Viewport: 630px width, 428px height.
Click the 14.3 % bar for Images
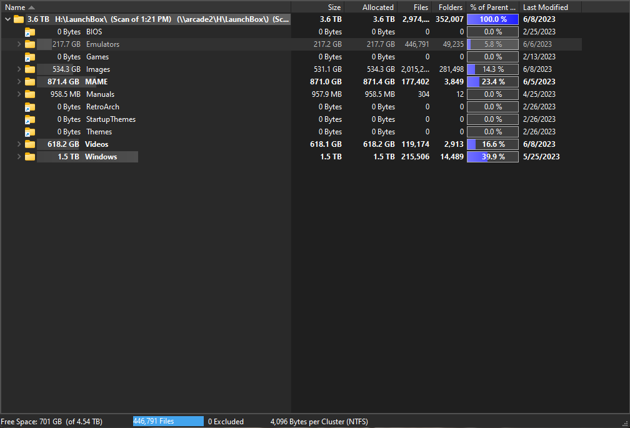pos(492,69)
